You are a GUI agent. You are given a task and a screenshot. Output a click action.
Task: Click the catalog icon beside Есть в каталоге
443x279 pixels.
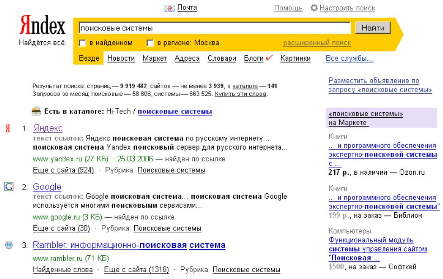pyautogui.click(x=36, y=111)
